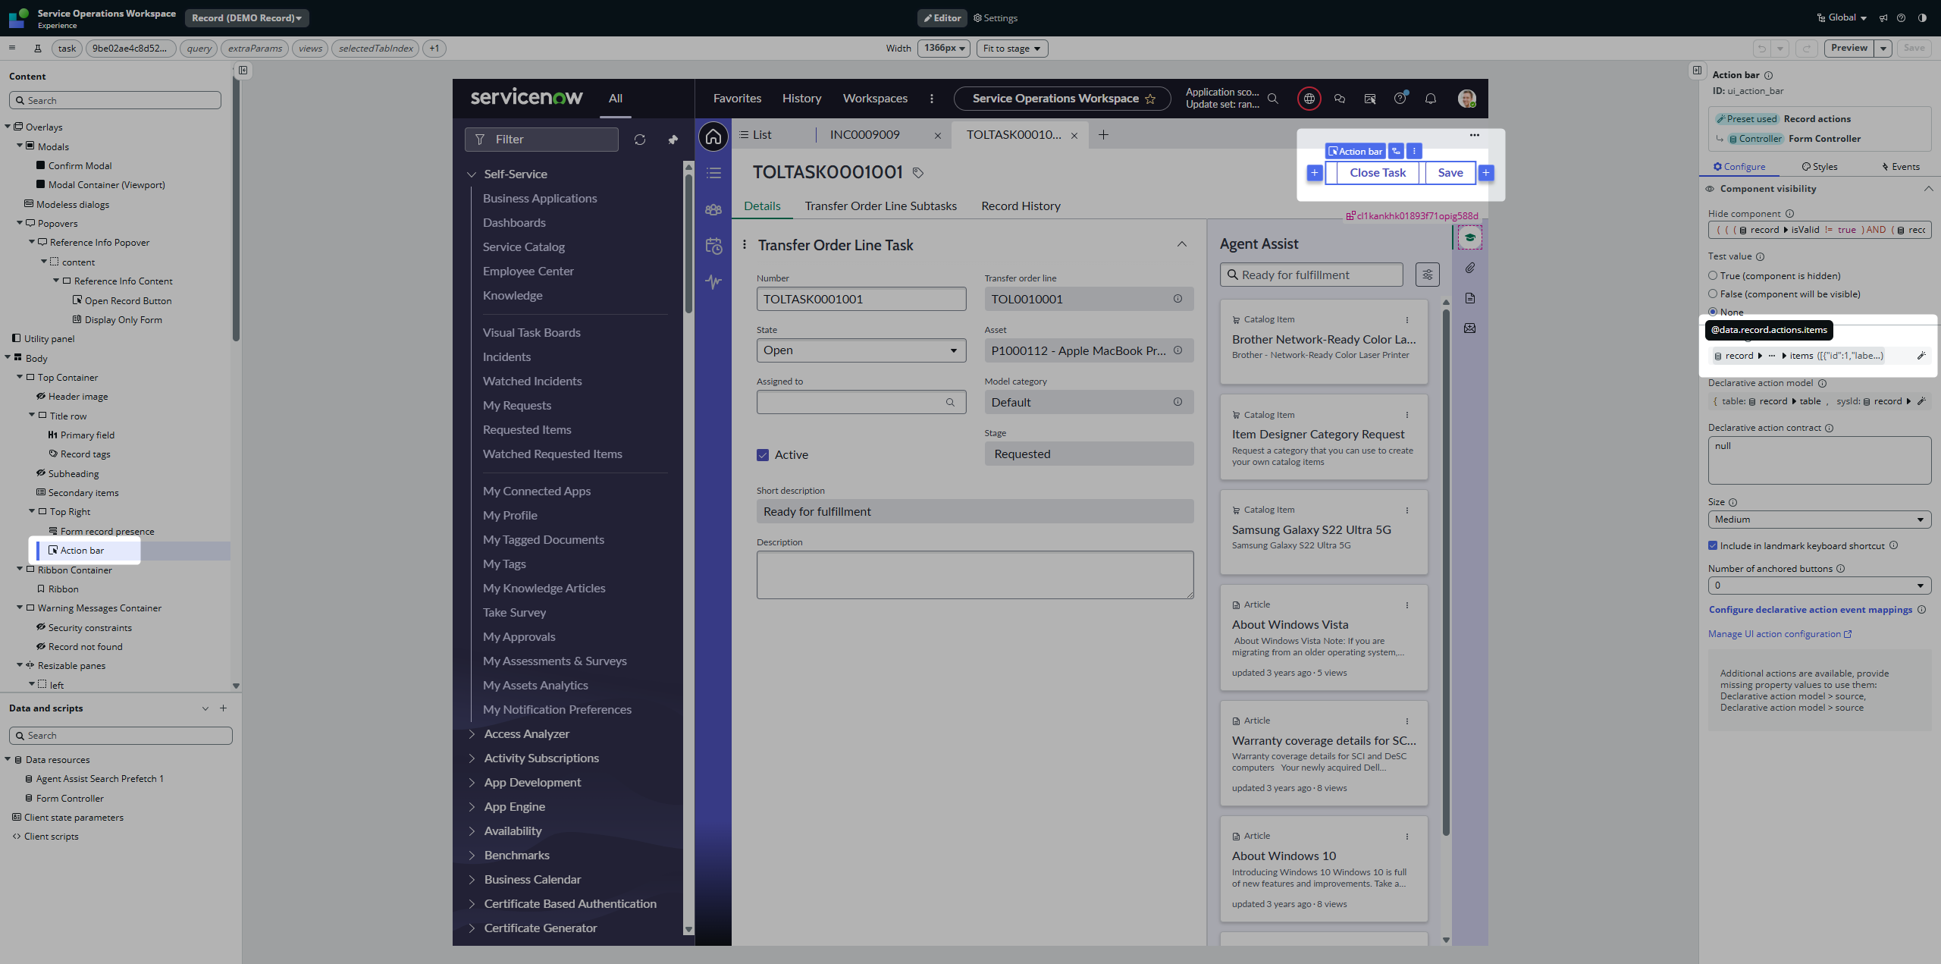
Task: Open Agent Assist filter settings icon
Action: click(x=1427, y=275)
